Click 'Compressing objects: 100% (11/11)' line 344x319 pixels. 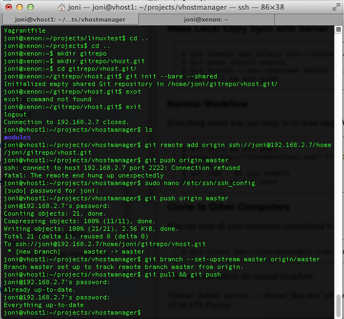click(x=79, y=221)
